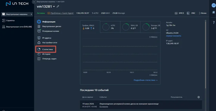The image size is (216, 111).
Task: Open the question mark help icon
Action: point(214,22)
